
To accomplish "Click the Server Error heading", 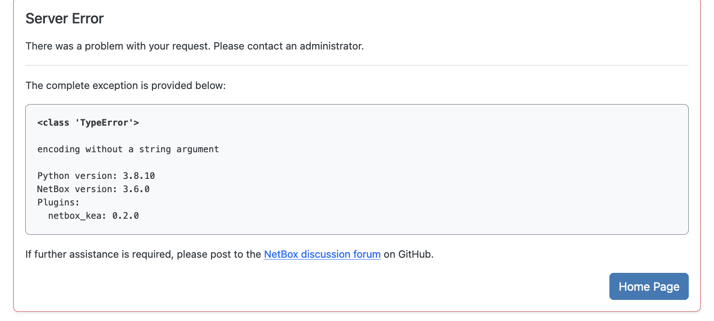I will [x=65, y=19].
